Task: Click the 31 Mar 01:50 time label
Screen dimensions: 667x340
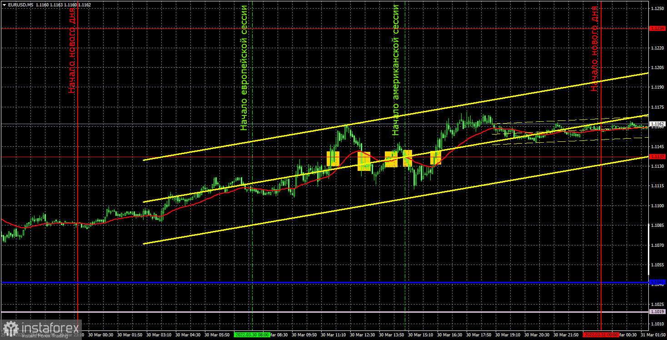Action: click(x=653, y=335)
